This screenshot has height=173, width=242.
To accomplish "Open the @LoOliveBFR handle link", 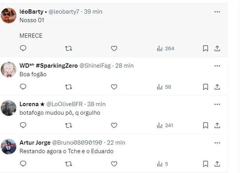I will [63, 104].
